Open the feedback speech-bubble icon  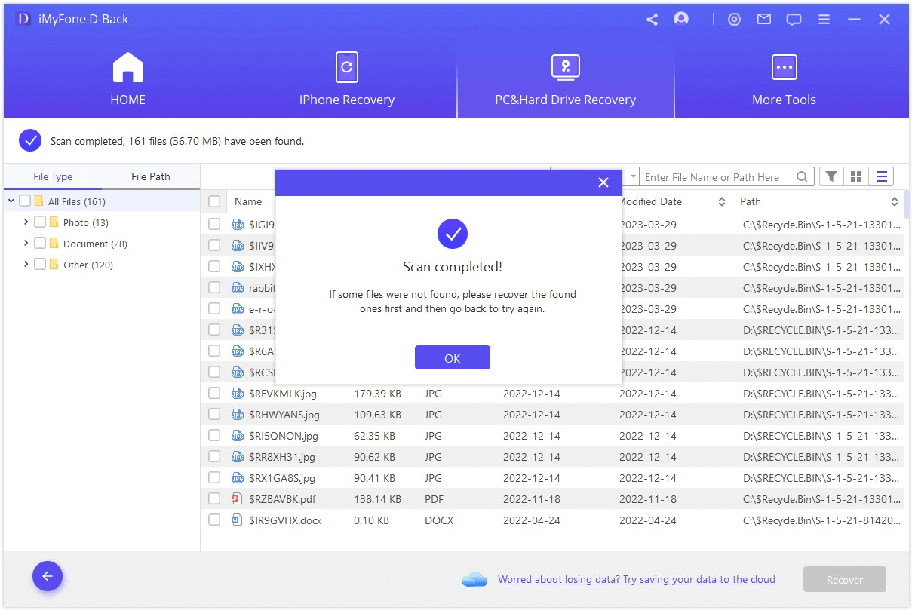coord(794,20)
